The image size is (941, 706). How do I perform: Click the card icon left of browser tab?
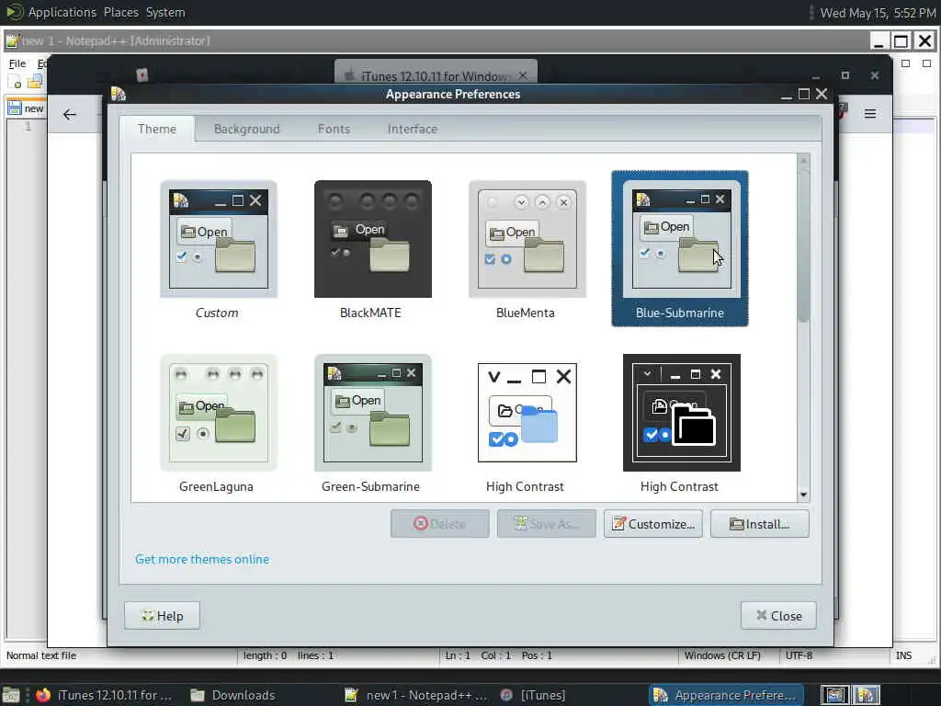point(142,75)
